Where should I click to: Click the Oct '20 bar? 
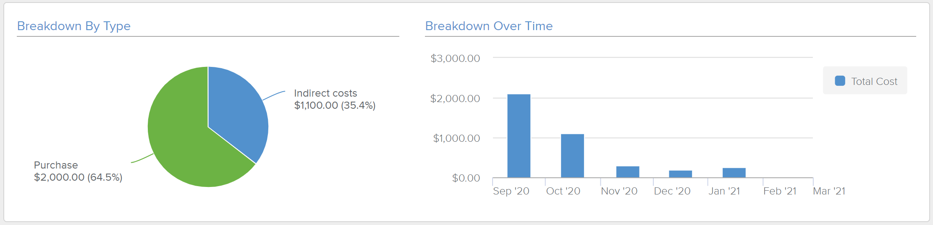tap(572, 156)
